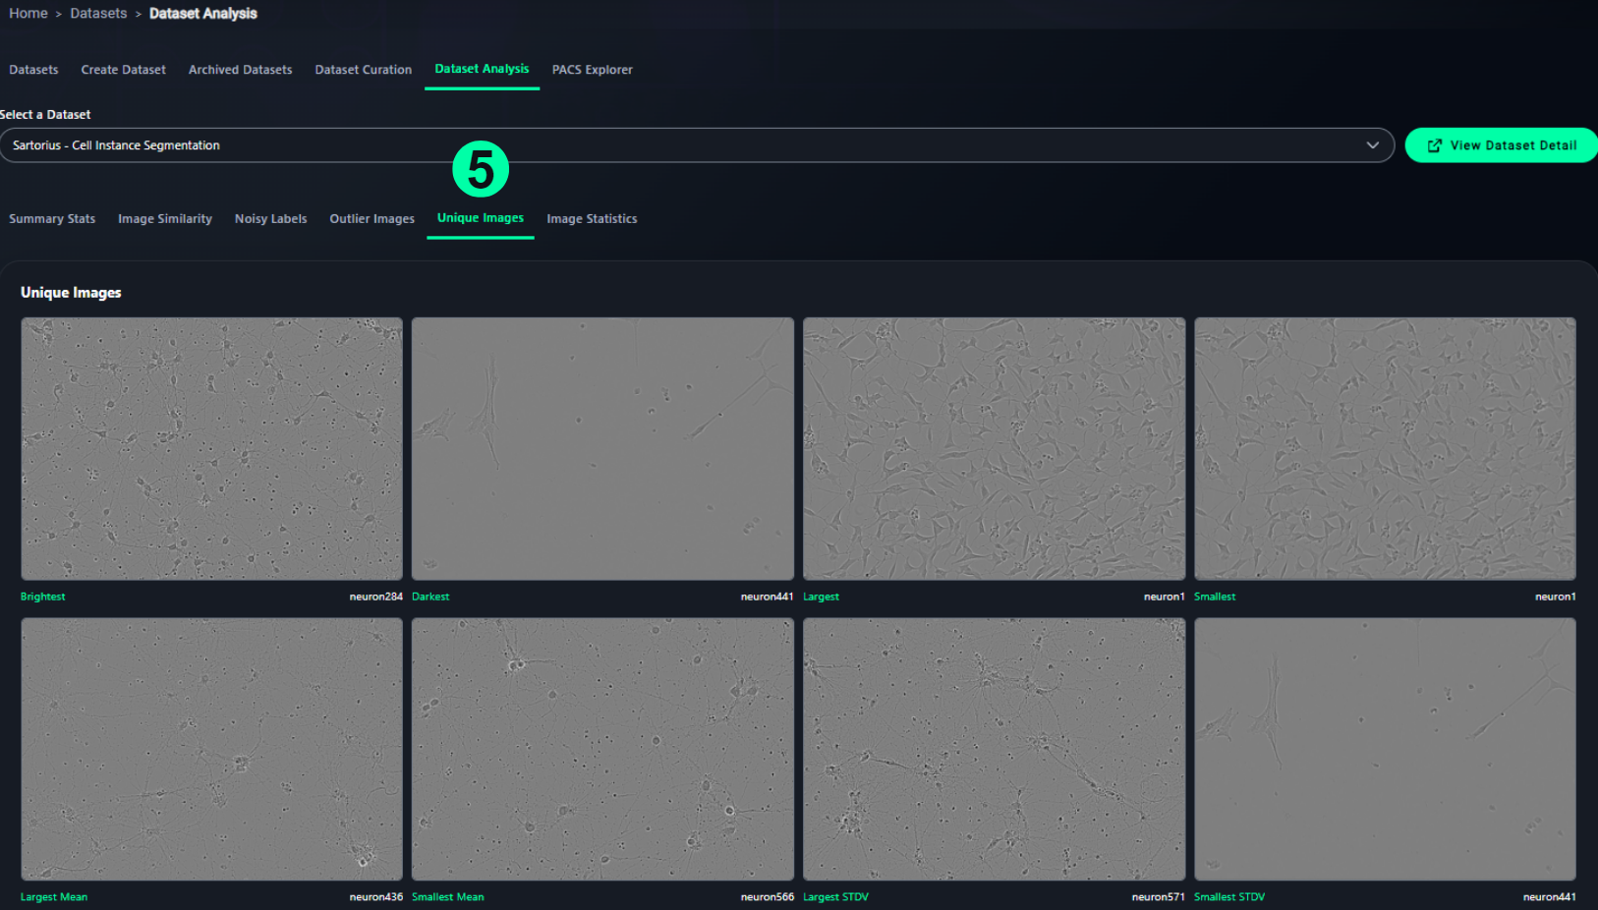This screenshot has width=1598, height=910.
Task: Open the Largest STDV thumbnail neuron571
Action: pos(994,749)
